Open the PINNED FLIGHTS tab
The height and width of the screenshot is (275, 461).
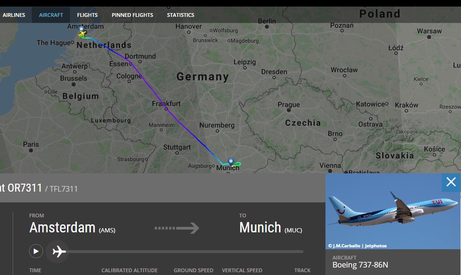[132, 15]
